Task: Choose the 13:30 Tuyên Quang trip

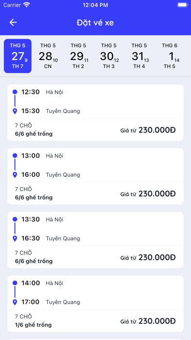Action: [x=95, y=240]
